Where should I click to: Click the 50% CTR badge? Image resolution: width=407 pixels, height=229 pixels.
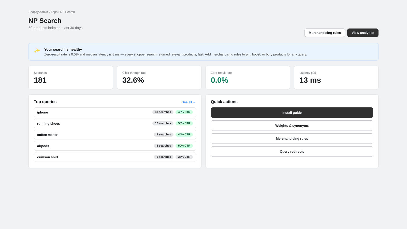pos(184,146)
